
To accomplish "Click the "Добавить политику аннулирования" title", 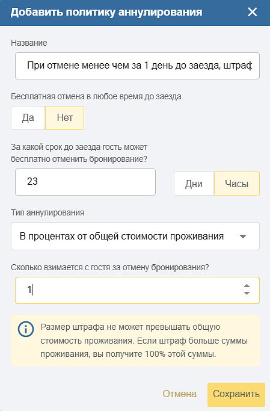I will pos(106,12).
